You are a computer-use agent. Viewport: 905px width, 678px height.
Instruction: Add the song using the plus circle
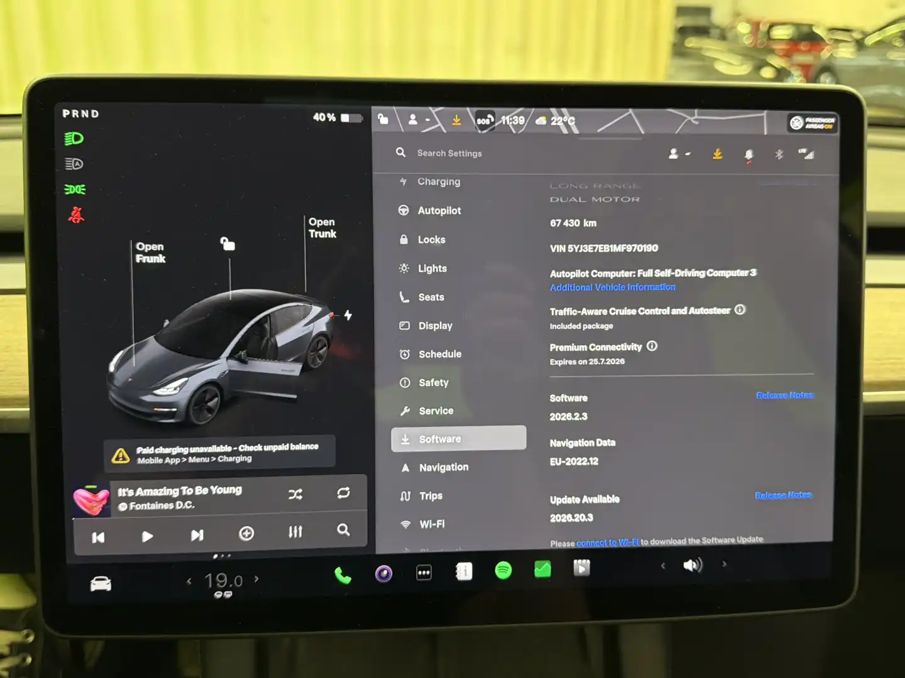click(246, 533)
